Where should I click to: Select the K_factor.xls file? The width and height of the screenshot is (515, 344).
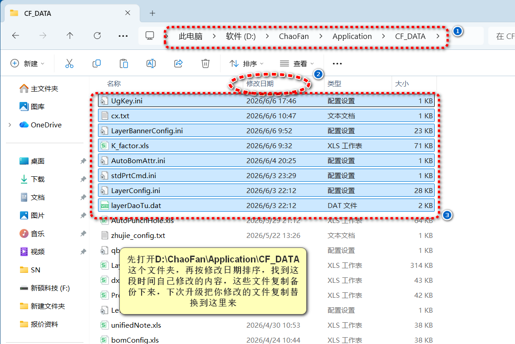(x=266, y=145)
